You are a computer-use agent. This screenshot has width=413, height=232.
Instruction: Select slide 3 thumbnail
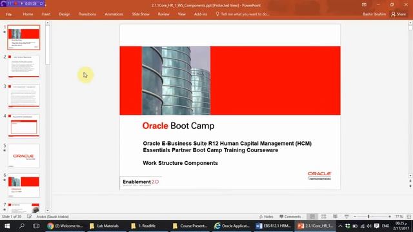[x=24, y=96]
